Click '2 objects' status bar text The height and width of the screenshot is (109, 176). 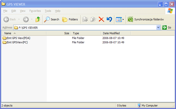[x=7, y=105]
